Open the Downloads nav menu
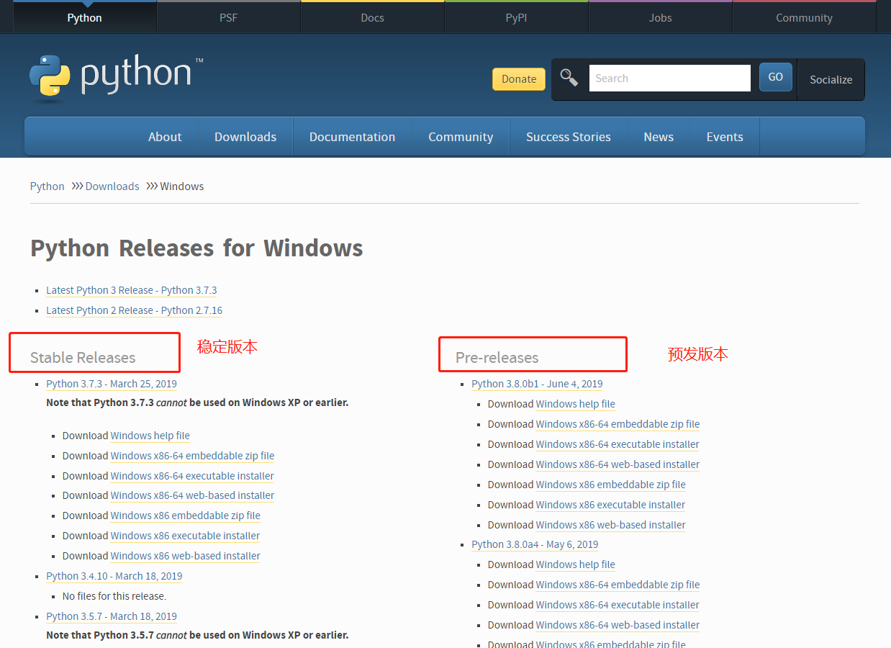891x648 pixels. [245, 137]
